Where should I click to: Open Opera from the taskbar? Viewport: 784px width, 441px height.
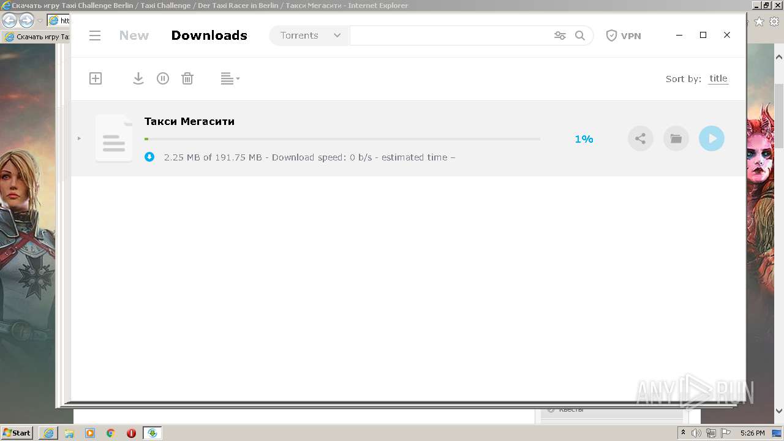coord(131,433)
